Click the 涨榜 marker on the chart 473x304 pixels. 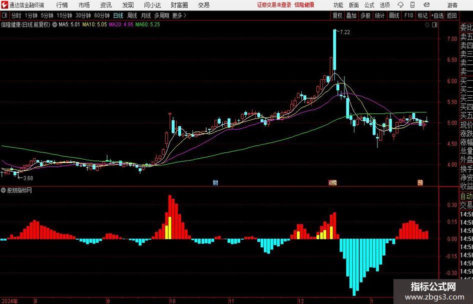point(332,182)
